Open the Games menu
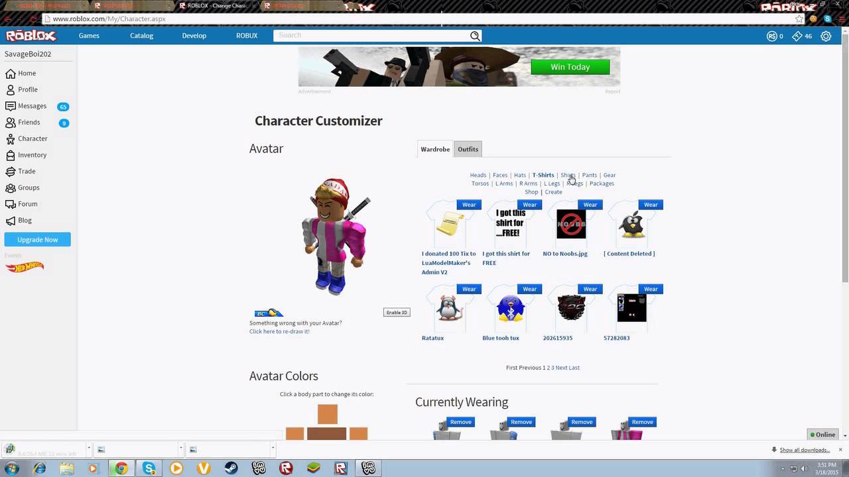Screen dimensions: 849x477 89,36
